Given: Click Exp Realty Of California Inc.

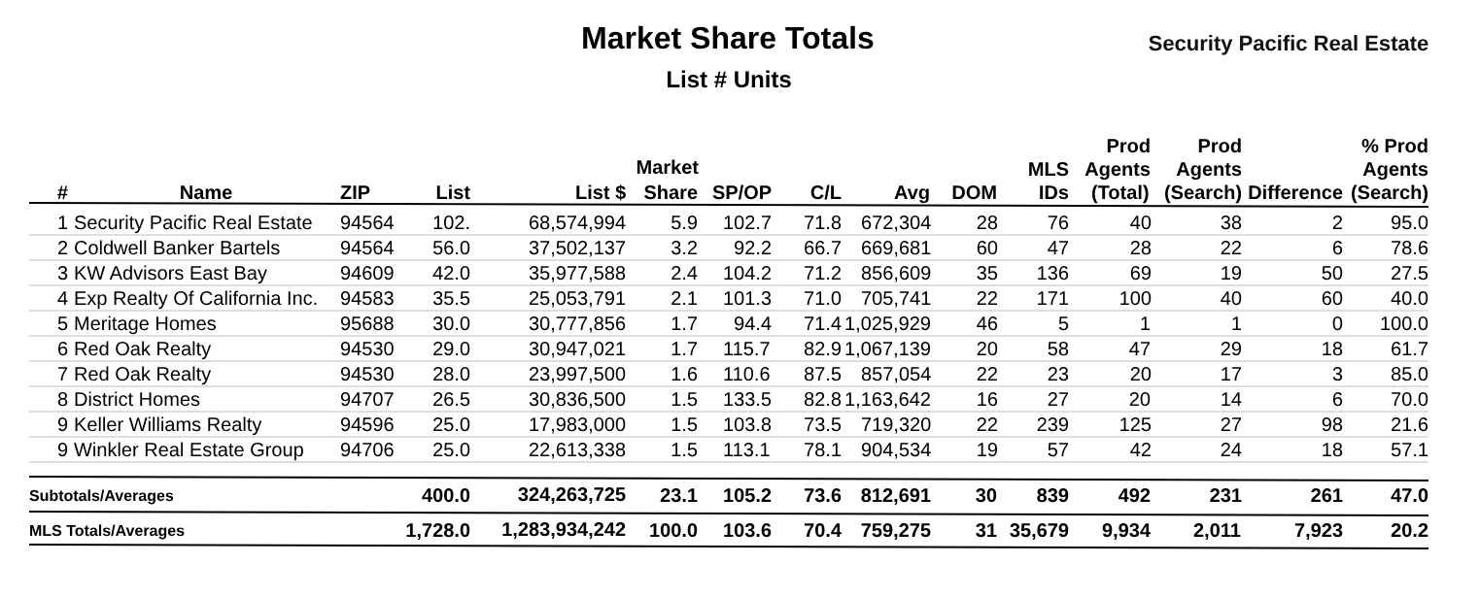Looking at the screenshot, I should 195,298.
